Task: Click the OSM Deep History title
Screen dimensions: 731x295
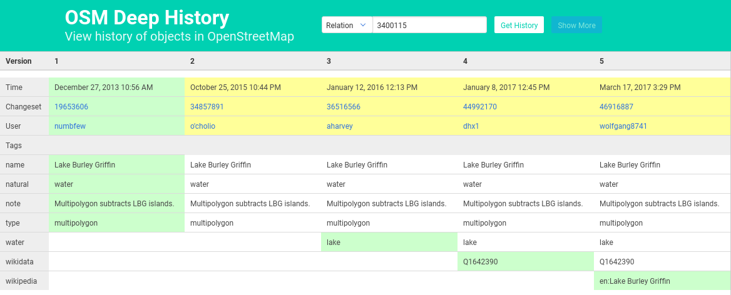Action: click(147, 18)
